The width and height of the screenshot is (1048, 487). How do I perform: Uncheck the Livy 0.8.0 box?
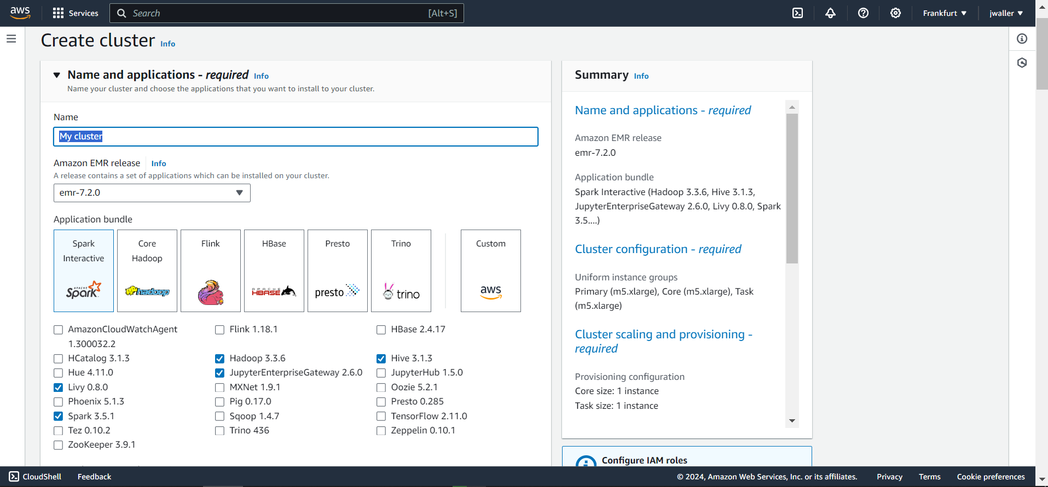pyautogui.click(x=58, y=388)
